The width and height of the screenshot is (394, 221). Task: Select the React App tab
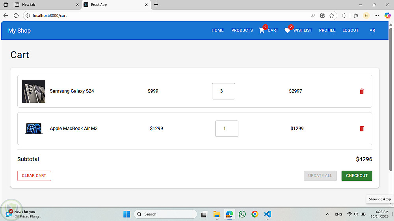click(x=116, y=4)
